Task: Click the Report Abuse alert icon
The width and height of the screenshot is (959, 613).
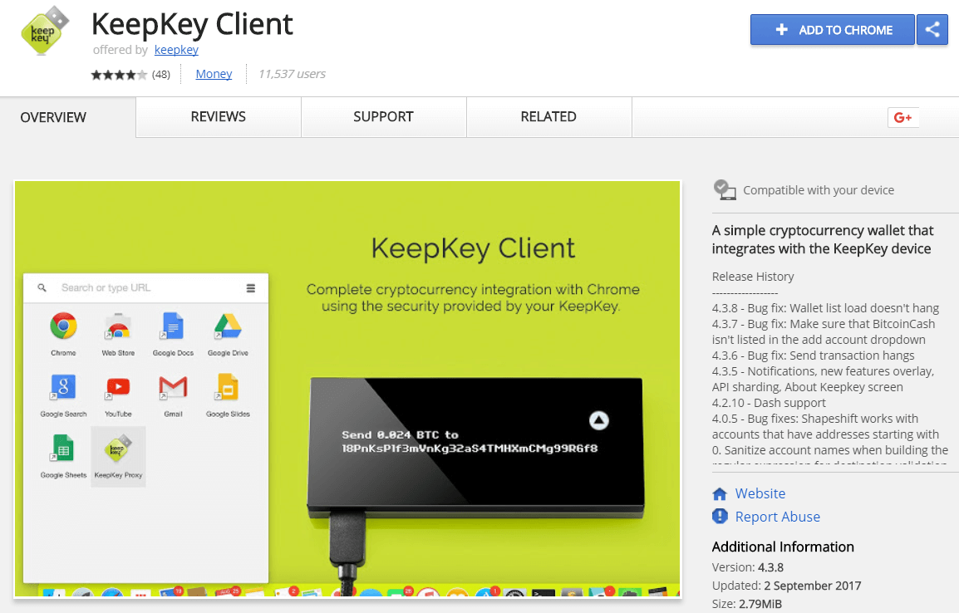Action: click(720, 517)
